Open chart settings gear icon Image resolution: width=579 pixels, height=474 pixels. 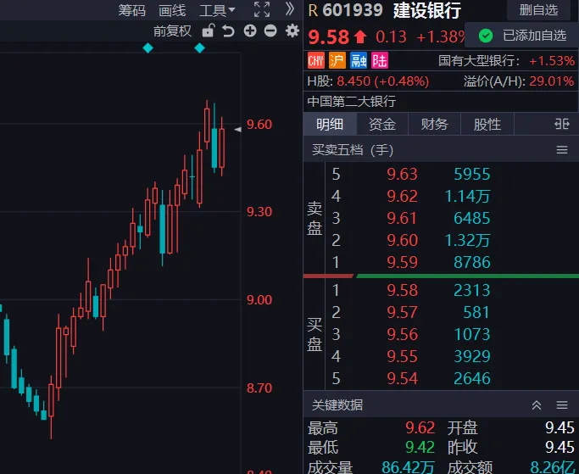coord(292,31)
